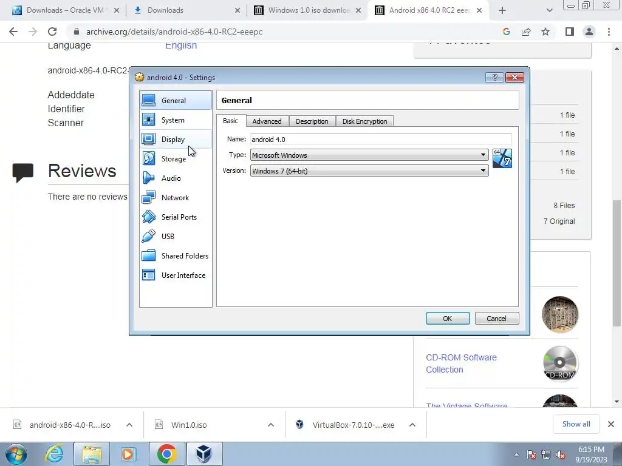Open VirtualBox exe download options chevron
The width and height of the screenshot is (622, 466).
[412, 425]
